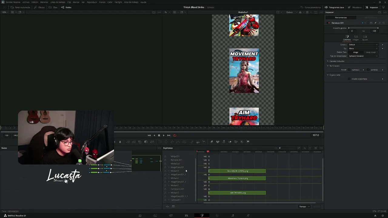Switch to the Ajustes tab in Inspector
388x218 pixels.
point(365,38)
